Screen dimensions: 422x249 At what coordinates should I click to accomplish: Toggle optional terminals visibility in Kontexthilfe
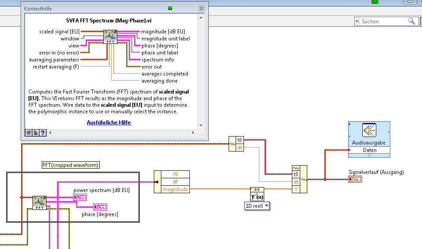coord(28,133)
